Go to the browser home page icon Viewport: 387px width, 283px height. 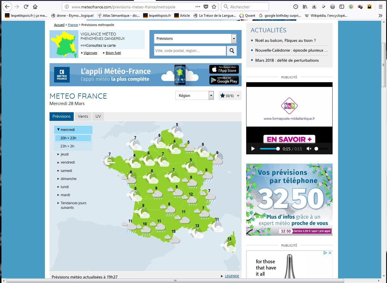click(x=35, y=7)
